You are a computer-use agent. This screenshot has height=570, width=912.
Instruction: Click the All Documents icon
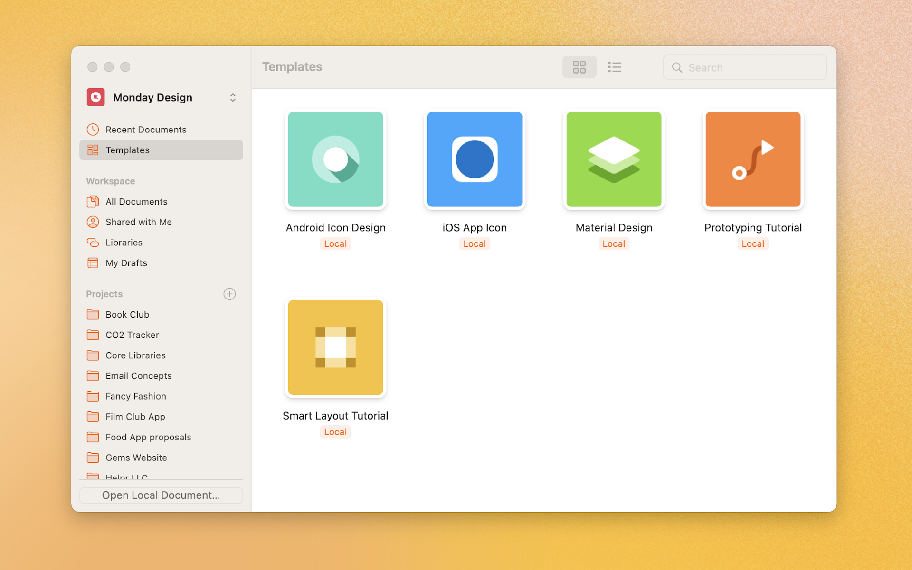[x=93, y=201]
